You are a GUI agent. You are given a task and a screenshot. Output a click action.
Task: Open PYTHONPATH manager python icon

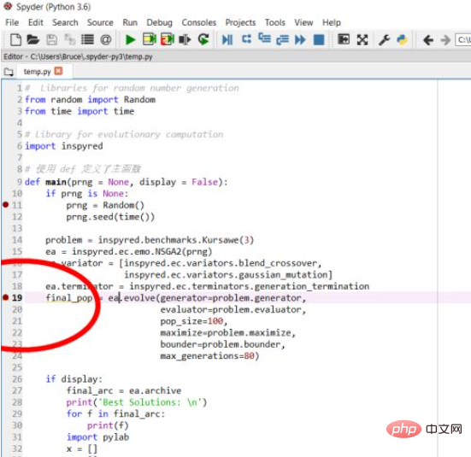click(x=402, y=39)
